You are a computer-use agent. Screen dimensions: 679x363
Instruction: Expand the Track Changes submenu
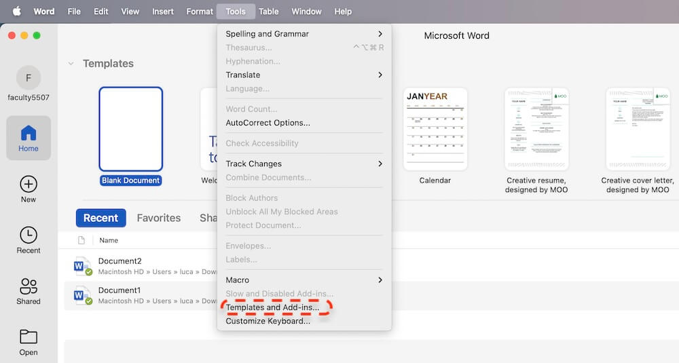point(304,164)
